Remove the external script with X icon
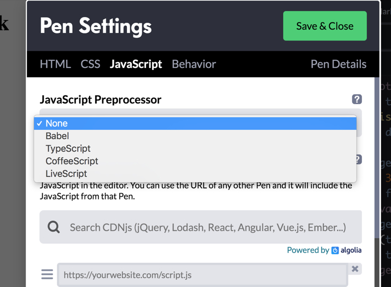The height and width of the screenshot is (287, 391). point(355,269)
